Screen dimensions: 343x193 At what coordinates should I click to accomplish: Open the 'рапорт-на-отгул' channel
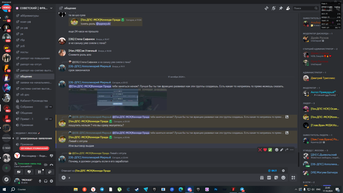click(x=34, y=64)
